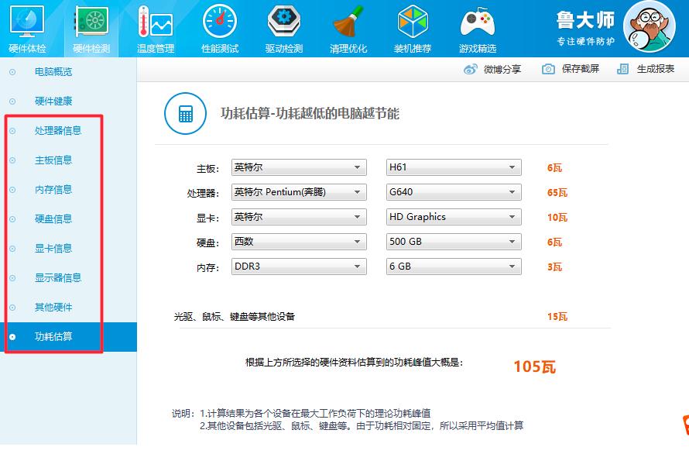This screenshot has height=454, width=689.
Task: Open the 硬件体检 hardware checkup icon
Action: [27, 23]
